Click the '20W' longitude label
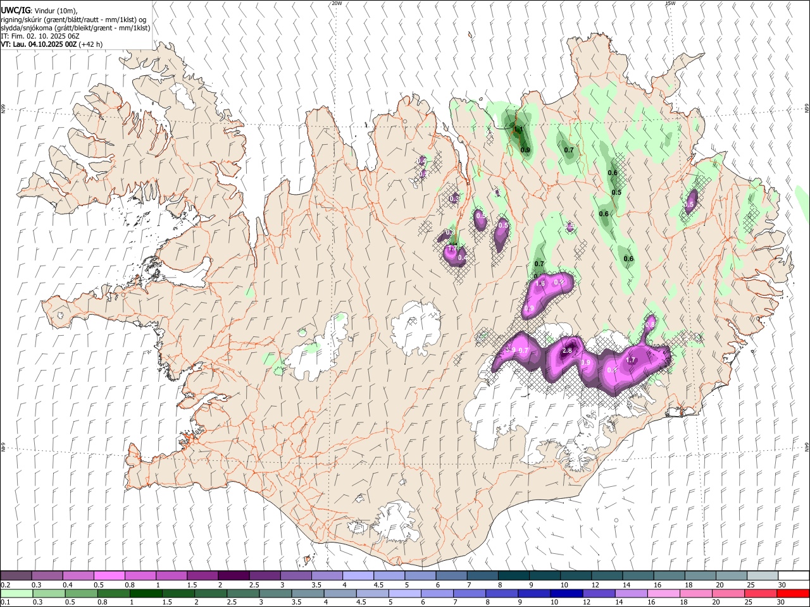Screen dimensions: 810x607 [x=337, y=3]
